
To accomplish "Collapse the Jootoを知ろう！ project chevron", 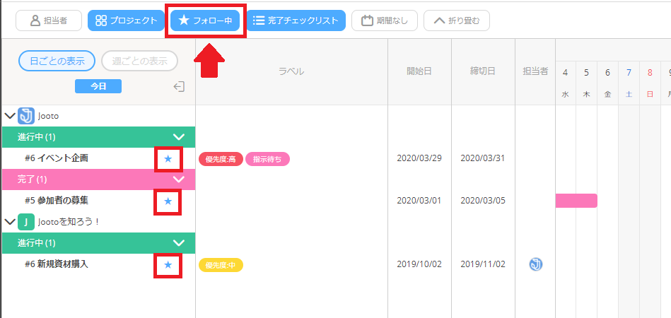I will point(9,221).
